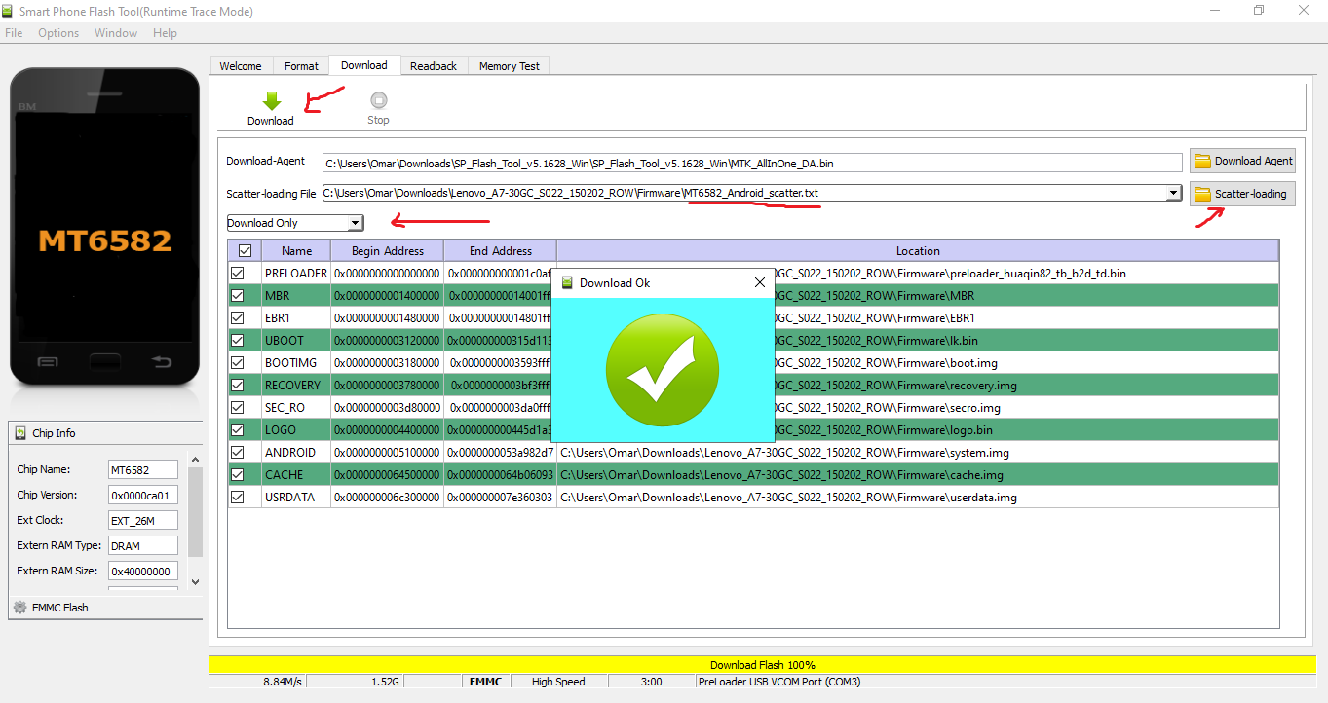
Task: Uncheck the CACHE partition checkbox
Action: 237,475
